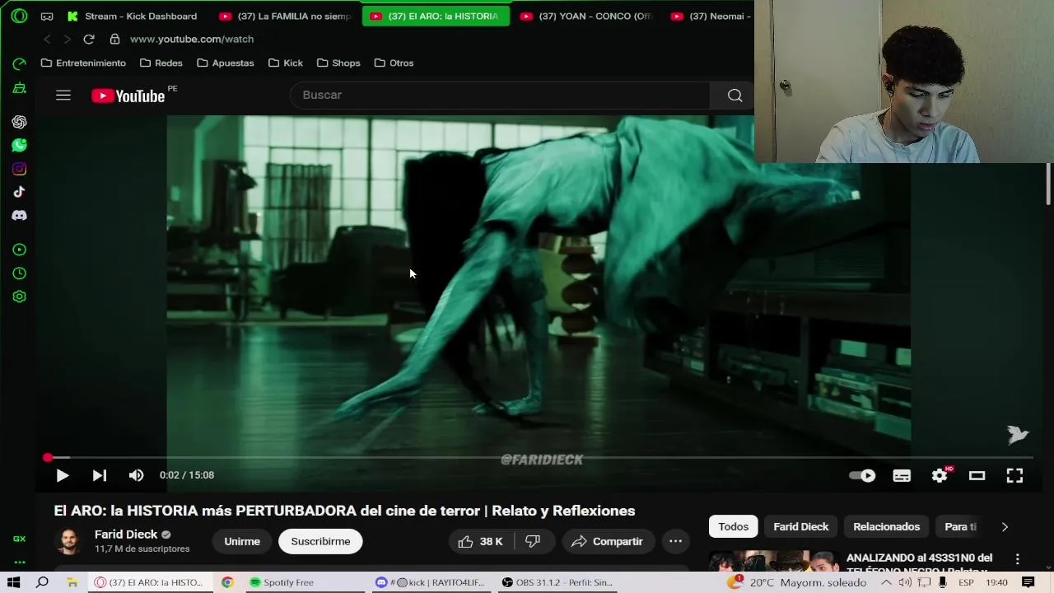The width and height of the screenshot is (1054, 593).
Task: Share the video via Compartir
Action: (608, 541)
